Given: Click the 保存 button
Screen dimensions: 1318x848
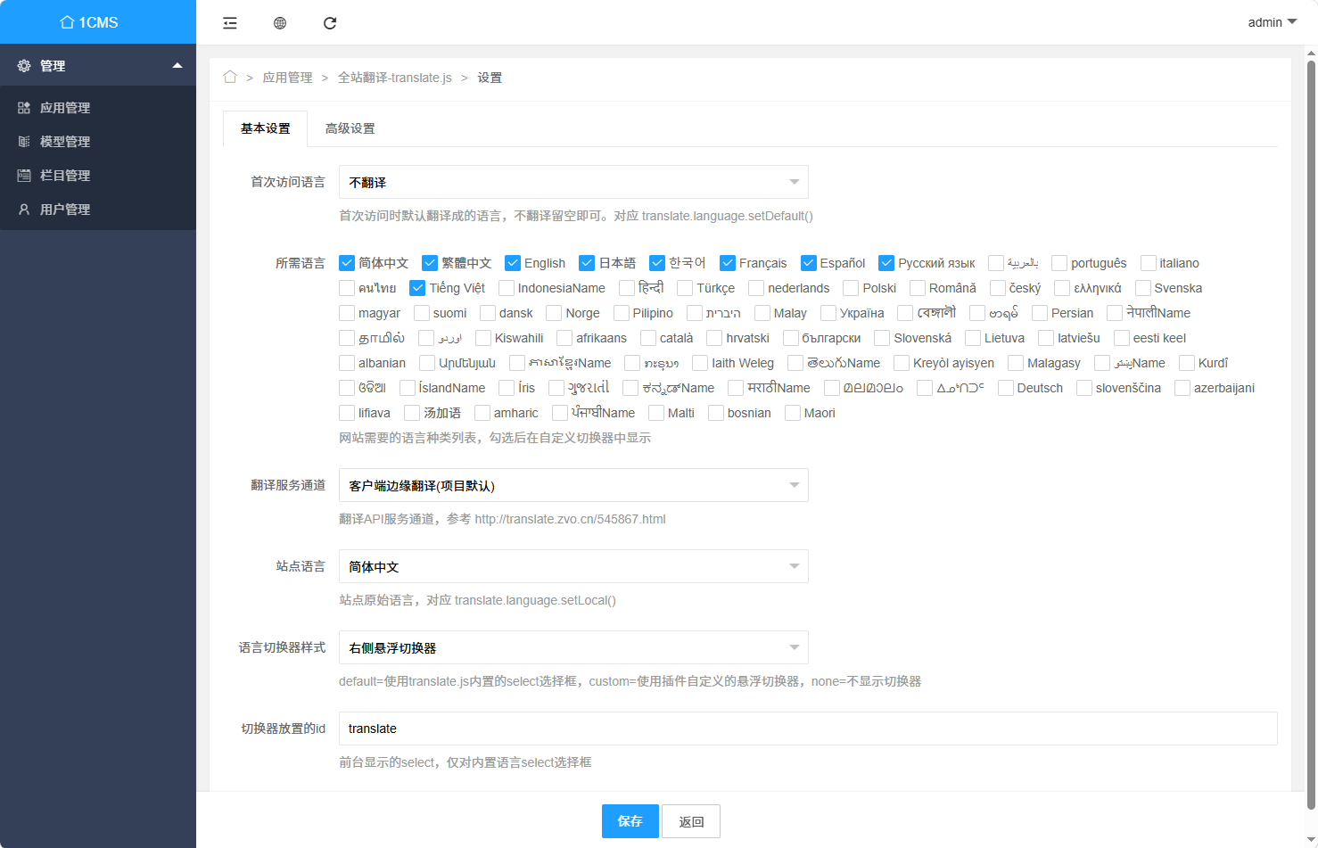Looking at the screenshot, I should click(x=630, y=821).
